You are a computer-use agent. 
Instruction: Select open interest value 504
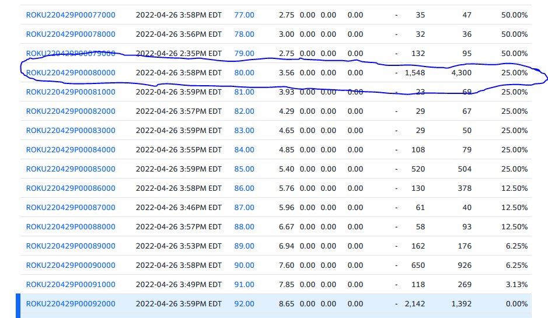tap(465, 169)
